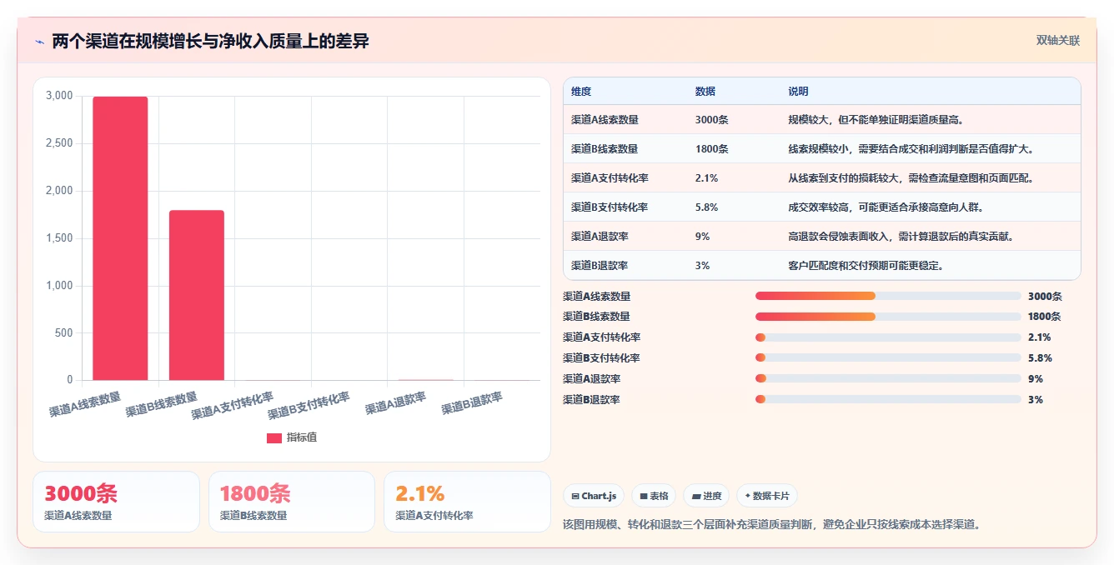Click the 1,500 y-axis tick label

tap(59, 238)
